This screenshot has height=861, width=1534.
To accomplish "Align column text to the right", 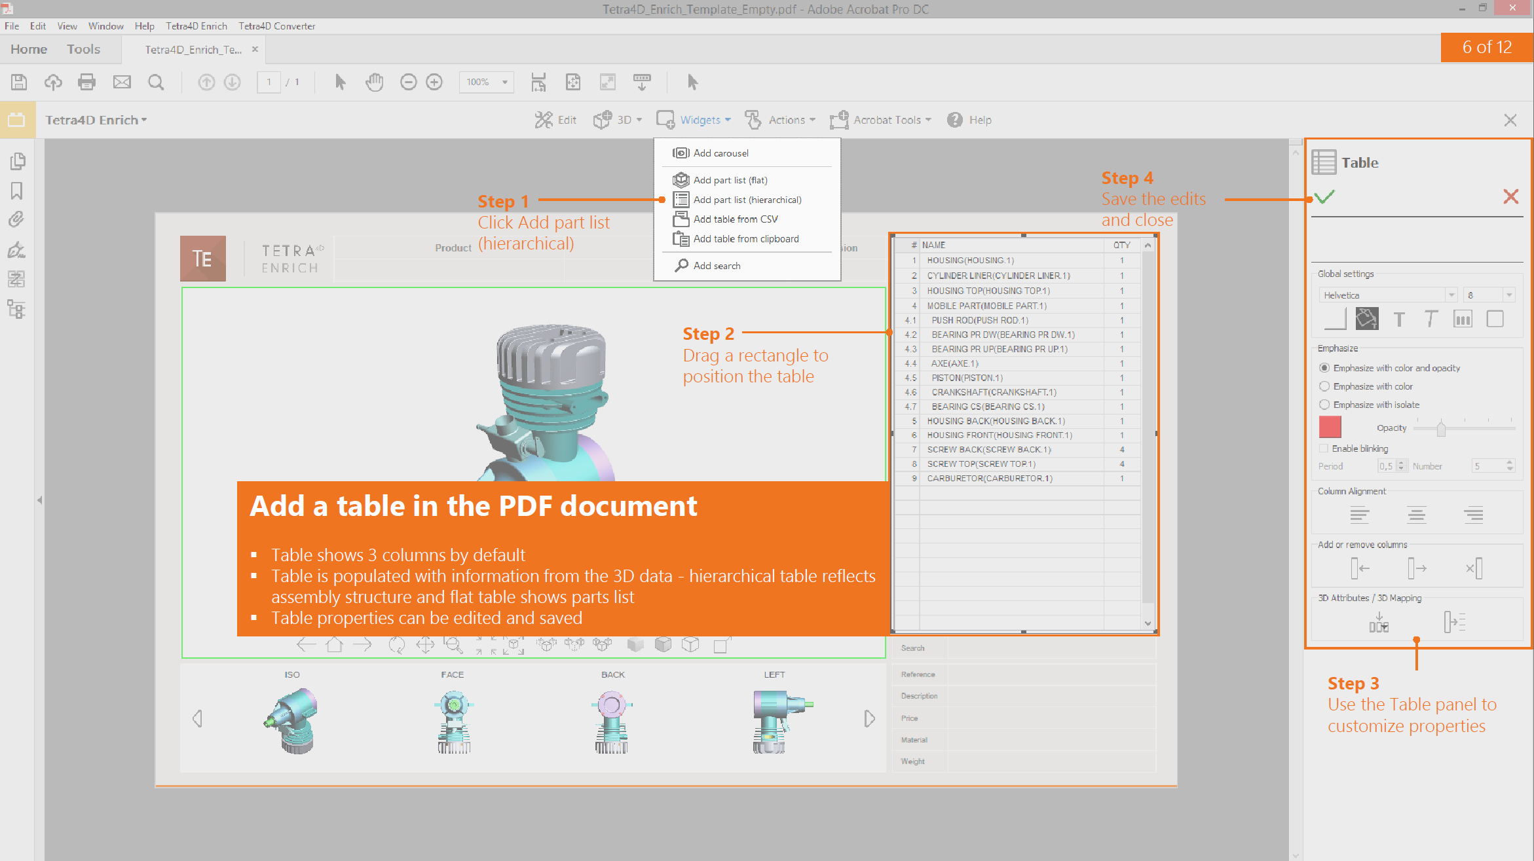I will (x=1474, y=515).
